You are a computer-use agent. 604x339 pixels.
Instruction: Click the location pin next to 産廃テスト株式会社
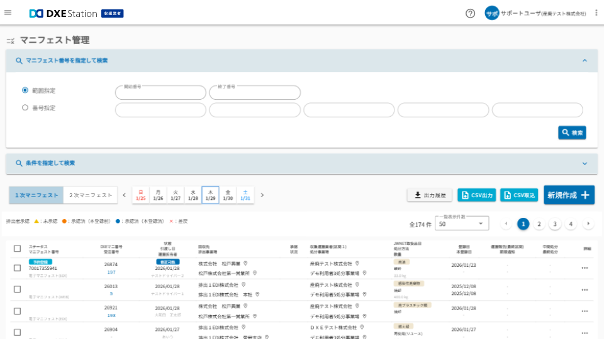point(357,264)
